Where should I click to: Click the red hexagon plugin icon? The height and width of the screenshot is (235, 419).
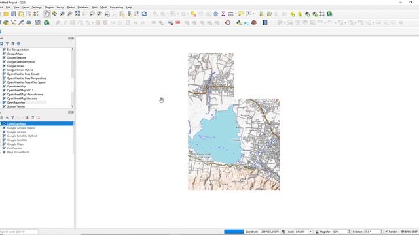coord(228,23)
